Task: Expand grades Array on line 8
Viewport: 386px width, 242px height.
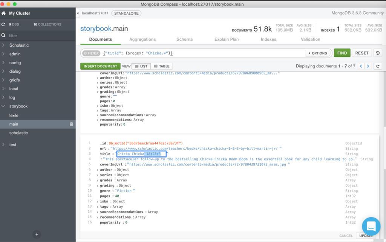Action: [x=98, y=181]
